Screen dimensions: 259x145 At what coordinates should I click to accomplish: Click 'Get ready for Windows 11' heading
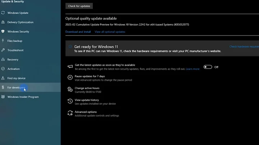[x=96, y=47]
